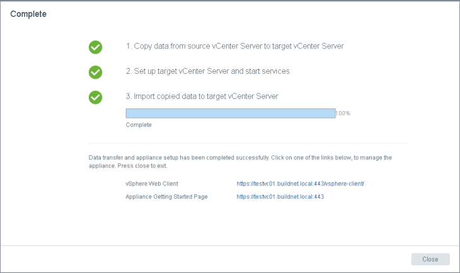Click the green checkmark beside step 2
Viewport: 460px width, 273px height.
95,72
